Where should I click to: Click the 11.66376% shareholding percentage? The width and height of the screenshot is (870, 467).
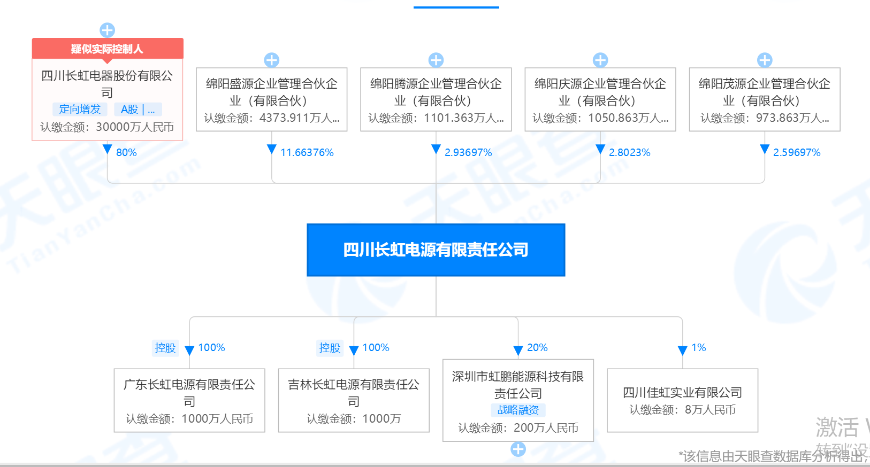[x=307, y=152]
